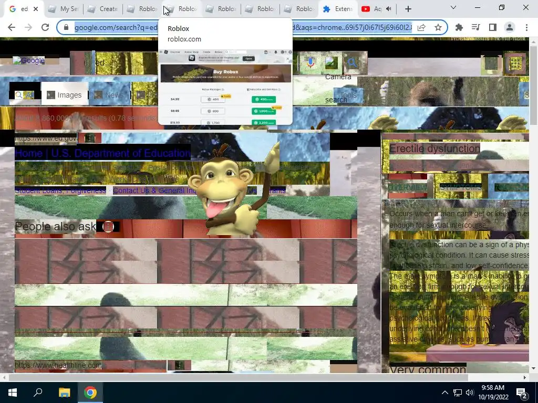The image size is (538, 403).
Task: Open the healthline.com result URL
Action: (x=58, y=365)
